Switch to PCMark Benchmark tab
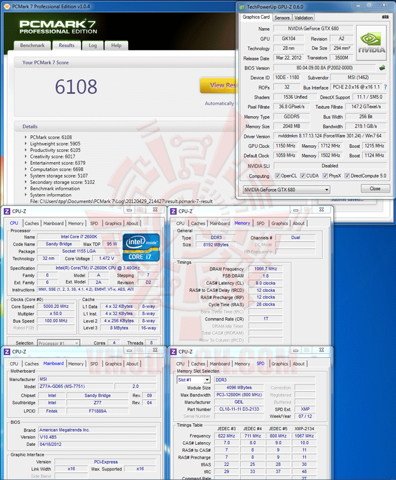 [32, 45]
